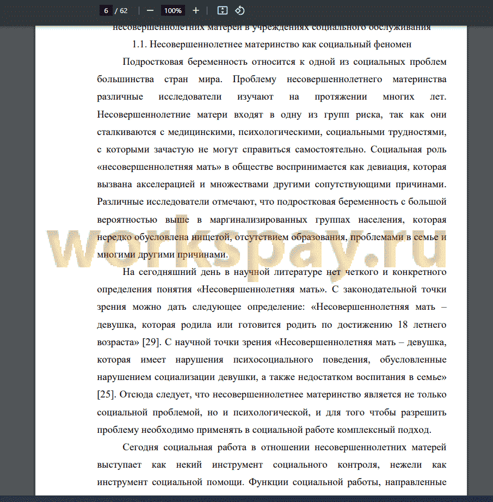Click the words 'комплексный подход.'
The image size is (493, 502).
384,430
